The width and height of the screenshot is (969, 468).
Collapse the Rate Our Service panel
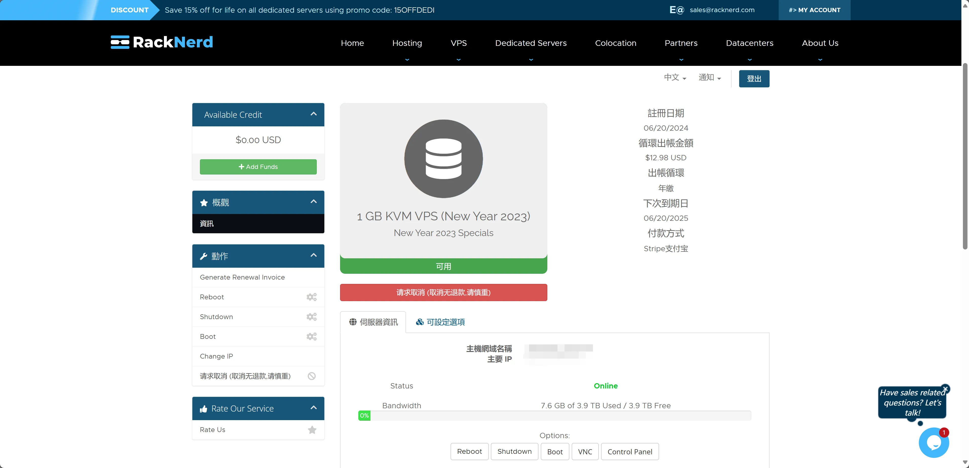tap(313, 408)
